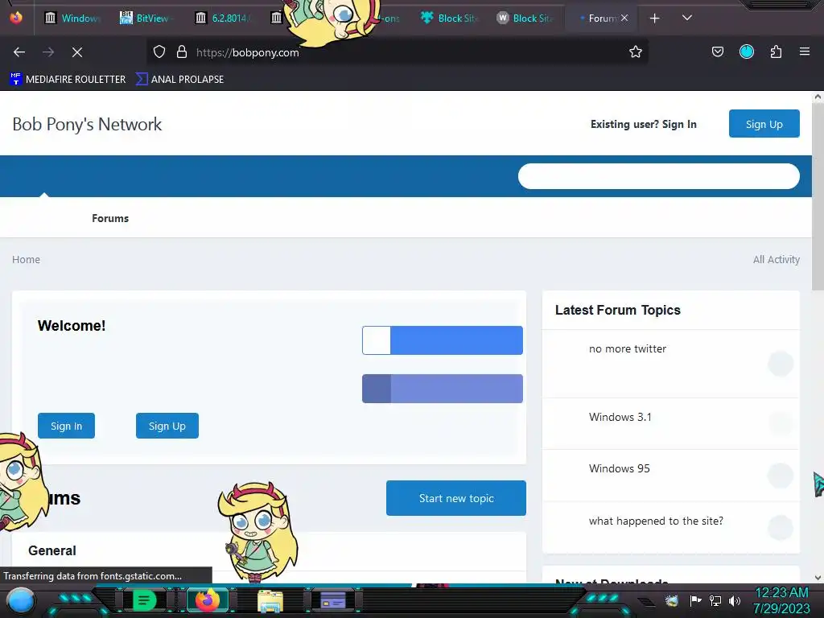Open the All Activity link
Viewport: 824px width, 618px height.
pyautogui.click(x=777, y=260)
